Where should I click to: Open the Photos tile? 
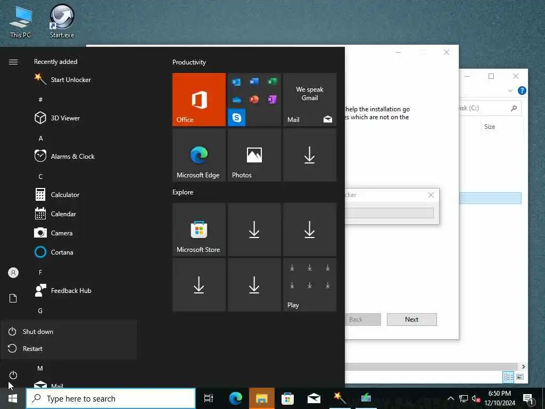point(254,155)
